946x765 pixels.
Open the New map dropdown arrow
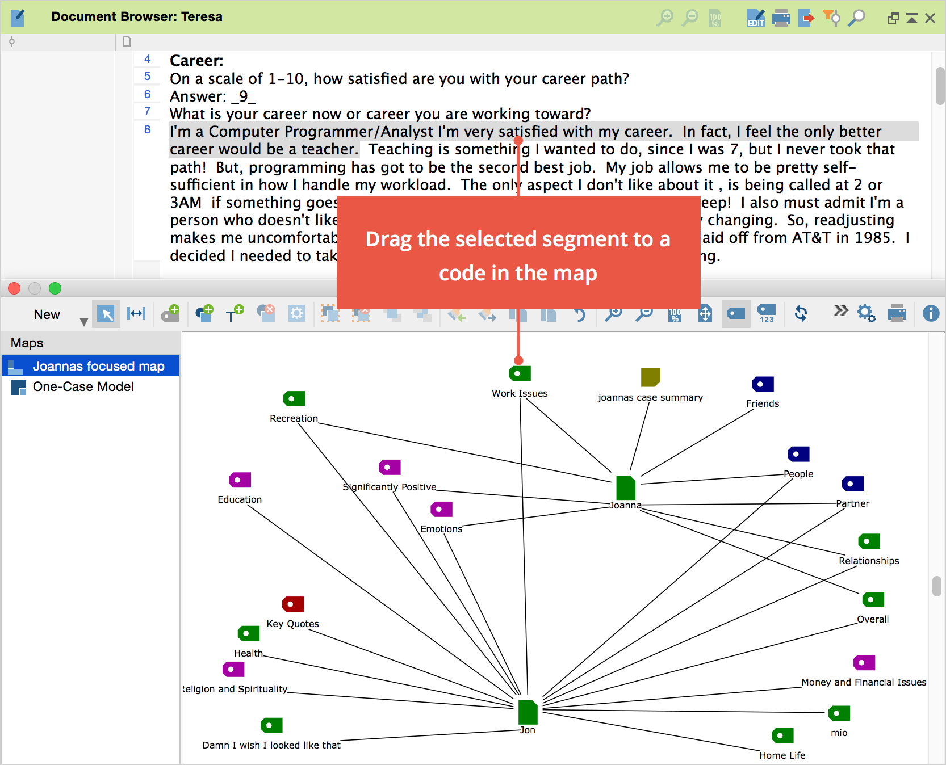point(84,322)
